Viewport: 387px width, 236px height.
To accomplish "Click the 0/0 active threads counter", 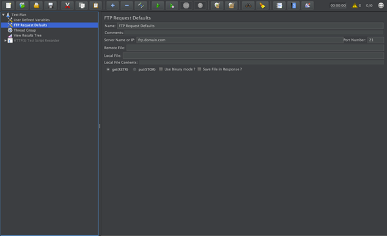I will tap(369, 5).
